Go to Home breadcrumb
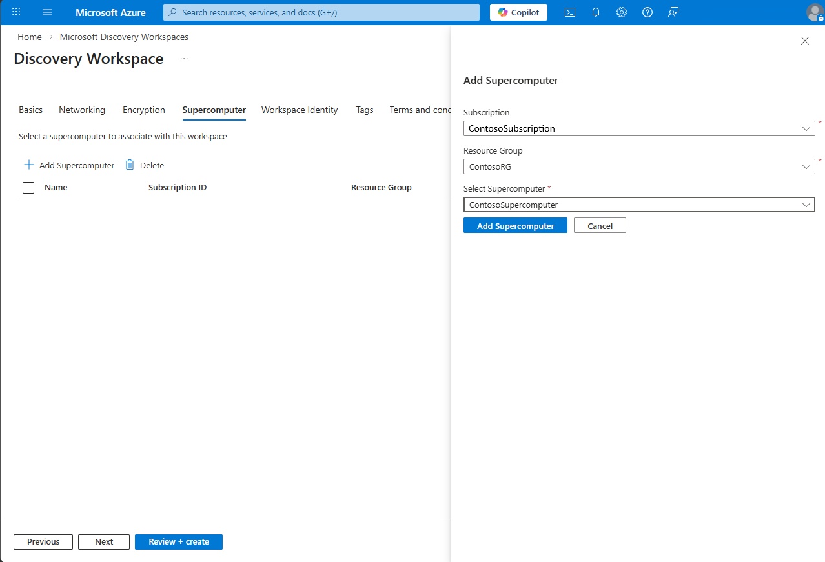 30,37
